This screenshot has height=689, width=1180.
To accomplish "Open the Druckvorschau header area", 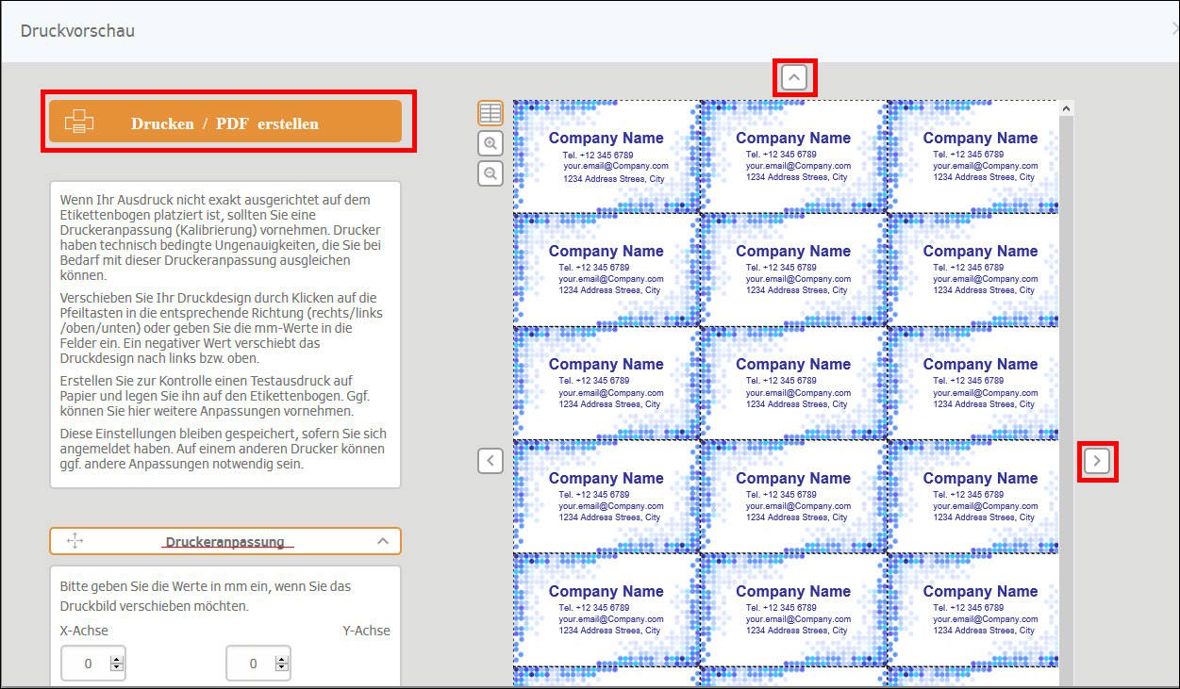I will (x=77, y=30).
